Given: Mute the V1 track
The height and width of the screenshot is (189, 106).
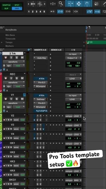Looking at the screenshot, I should coord(22,99).
